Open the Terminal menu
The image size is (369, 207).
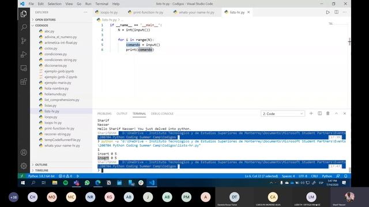[x=101, y=4]
